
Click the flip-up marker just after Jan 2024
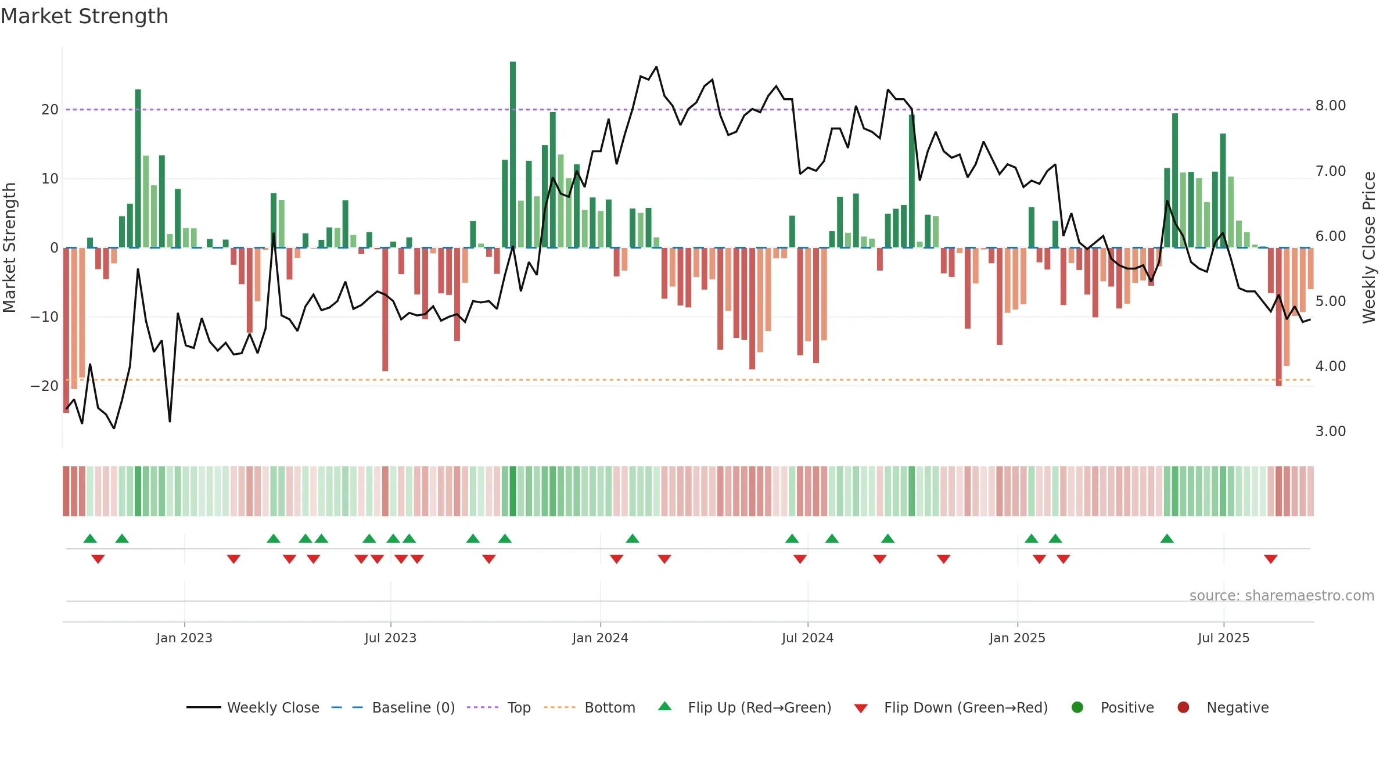click(633, 538)
